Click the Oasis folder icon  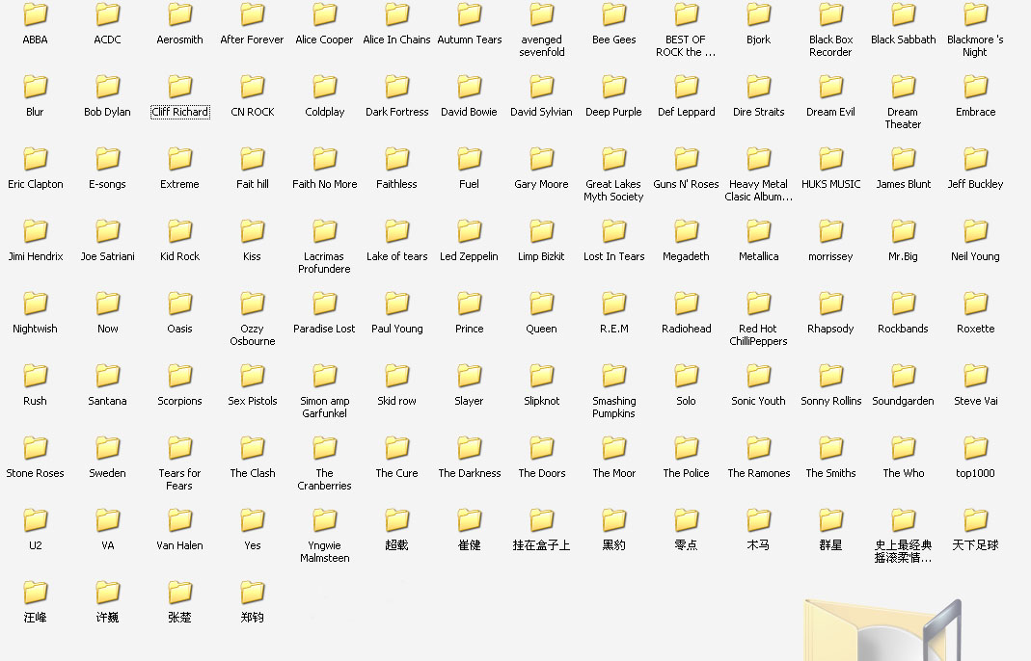click(x=180, y=303)
